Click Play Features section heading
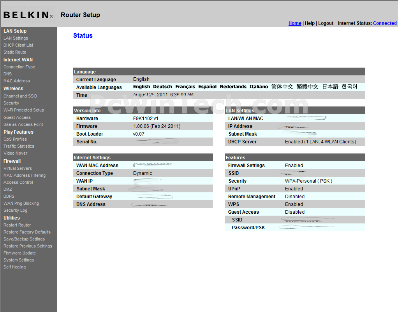This screenshot has width=398, height=312. pos(18,132)
